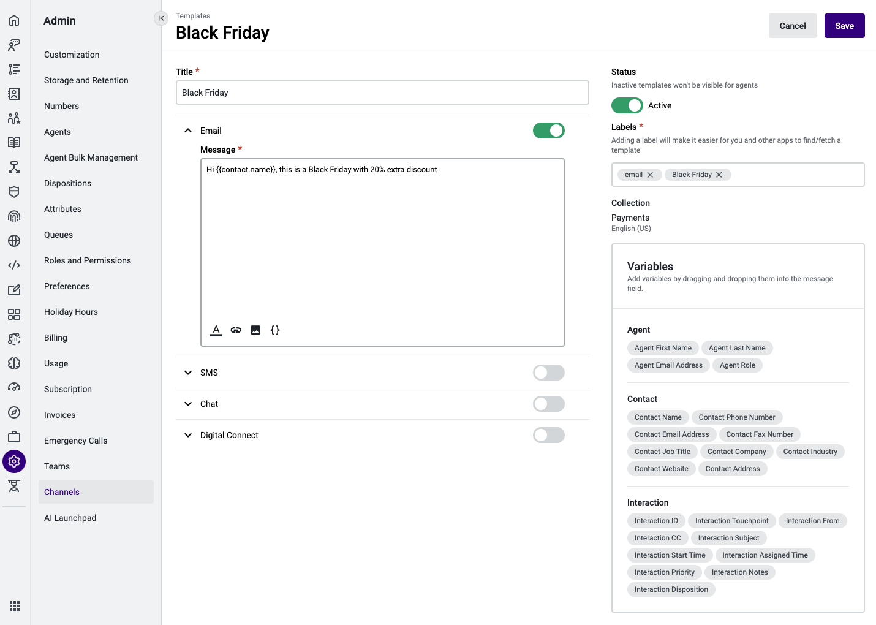Click the globe icon in the left rail
This screenshot has height=625, width=876.
click(x=14, y=241)
